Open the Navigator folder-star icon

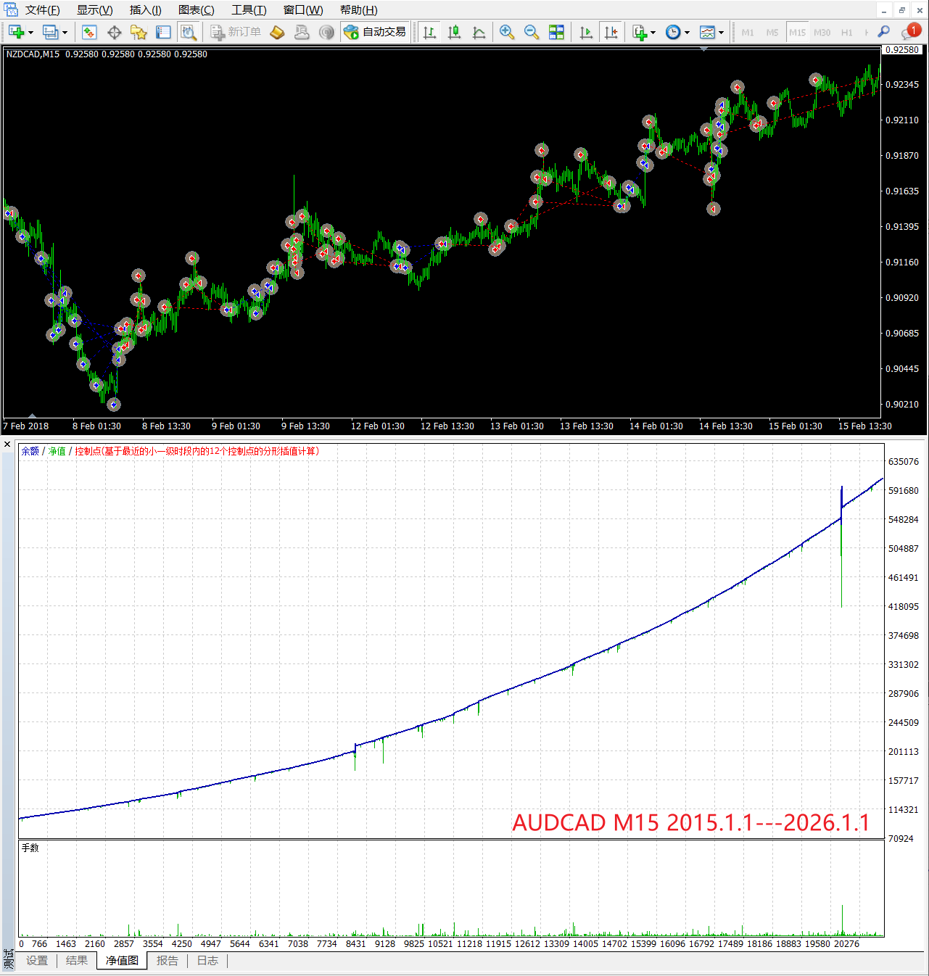pos(139,32)
